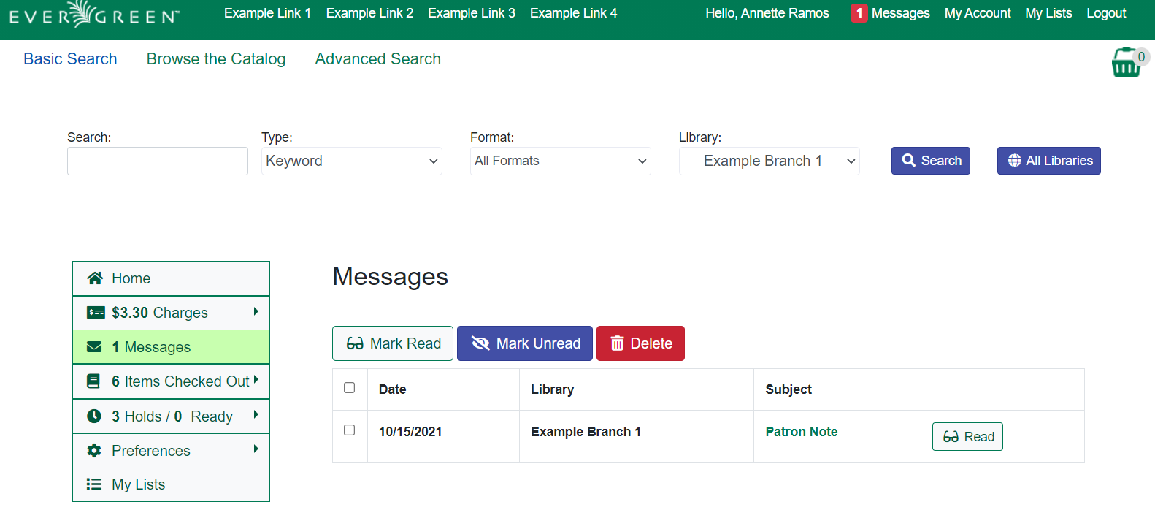Open My Lists in the top bar
Viewport: 1155px width, 510px height.
(1048, 13)
